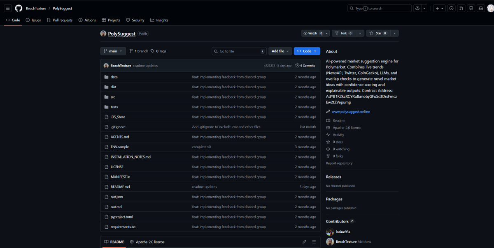494x248 pixels.
Task: Click the Go to file search field
Action: pos(239,51)
